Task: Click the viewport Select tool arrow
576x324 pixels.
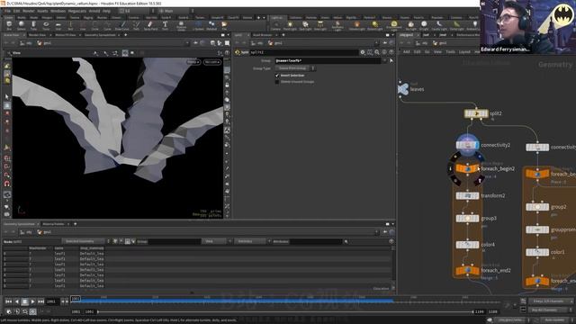Action: coord(7,97)
